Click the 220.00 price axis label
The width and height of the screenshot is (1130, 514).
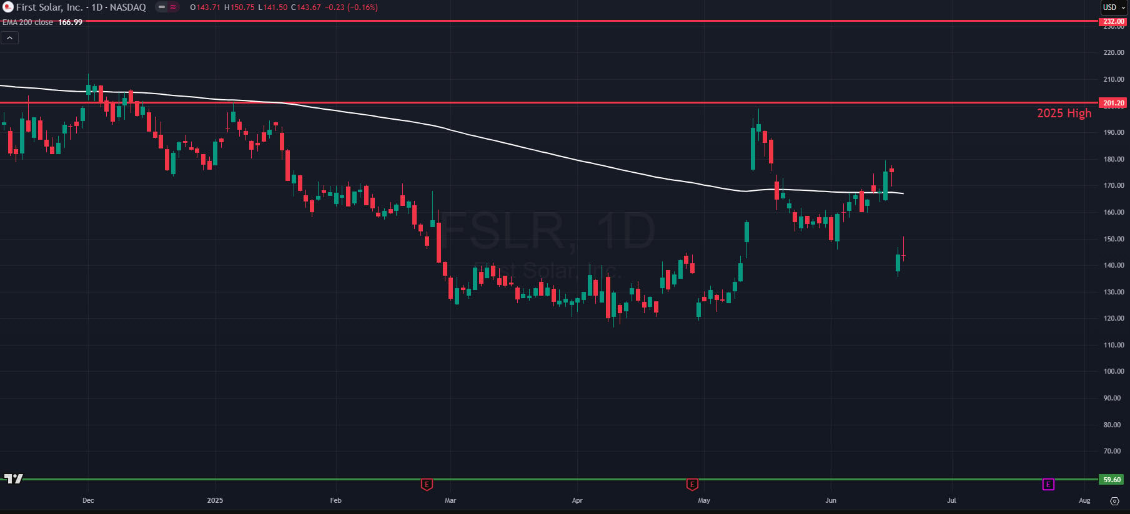tap(1114, 52)
